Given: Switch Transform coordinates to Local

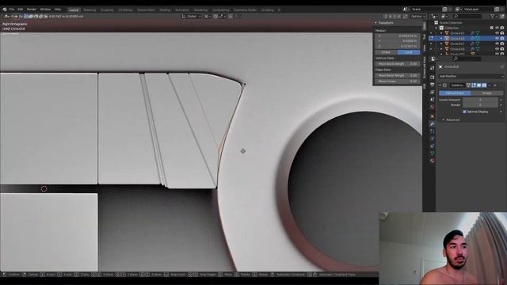Looking at the screenshot, I should click(x=409, y=52).
